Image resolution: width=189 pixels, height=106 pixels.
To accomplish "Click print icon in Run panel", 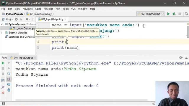I will tap(9, 85).
